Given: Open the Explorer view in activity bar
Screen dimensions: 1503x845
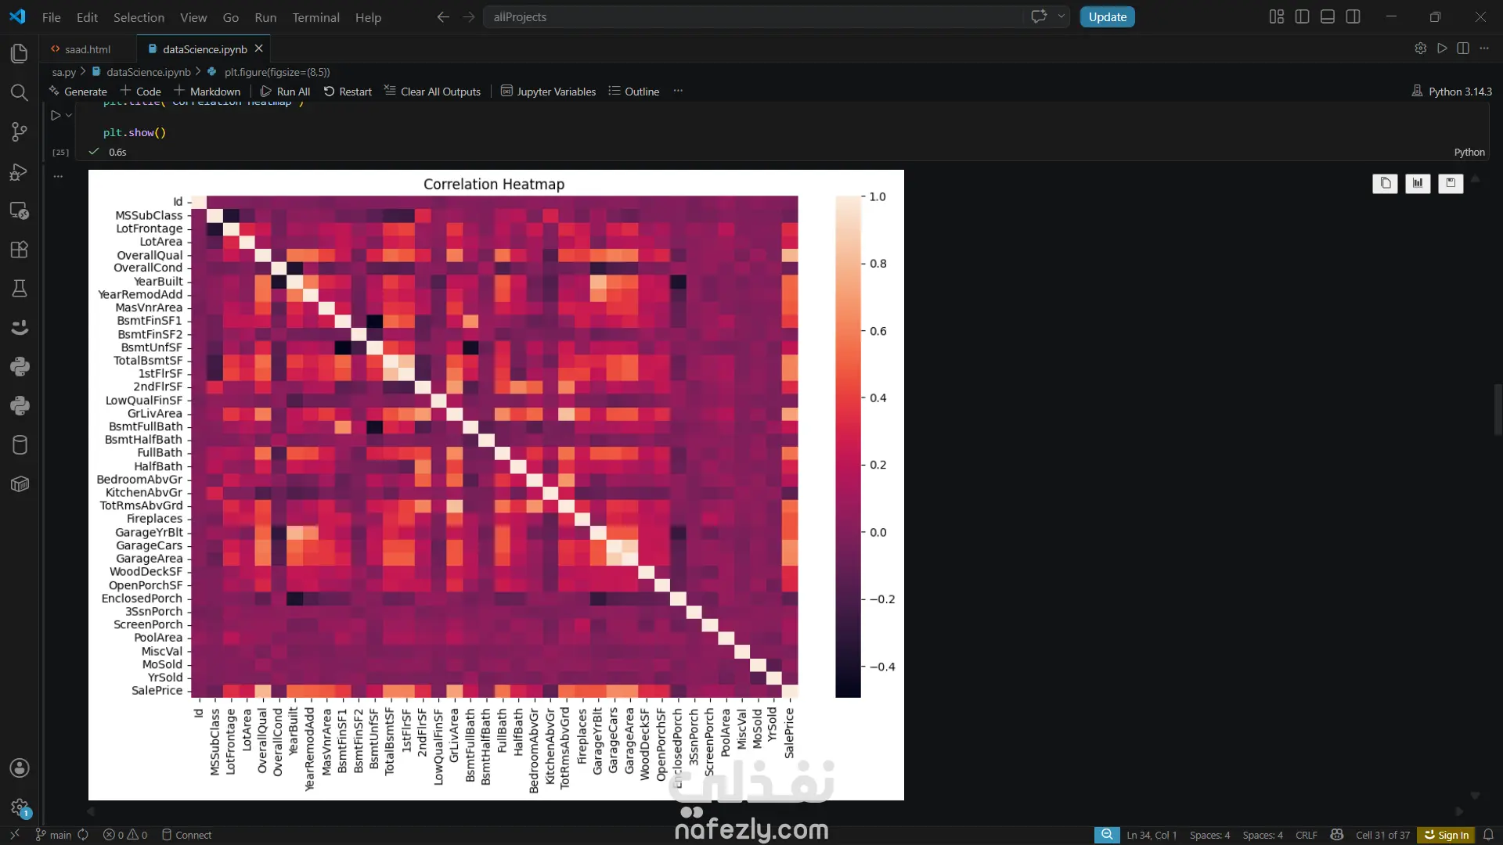Looking at the screenshot, I should [20, 53].
